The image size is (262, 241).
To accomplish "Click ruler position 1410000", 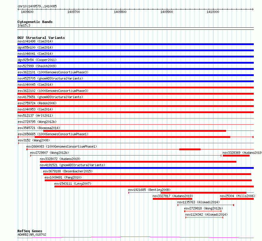I will (213, 12).
